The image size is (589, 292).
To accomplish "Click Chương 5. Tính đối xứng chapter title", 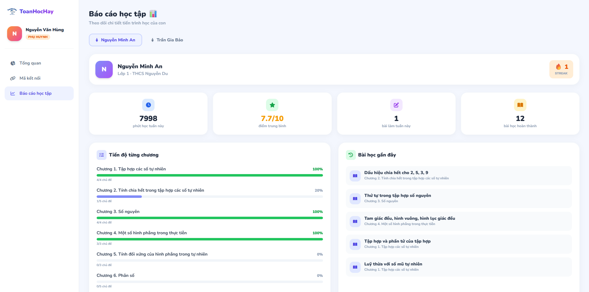I will [x=152, y=254].
